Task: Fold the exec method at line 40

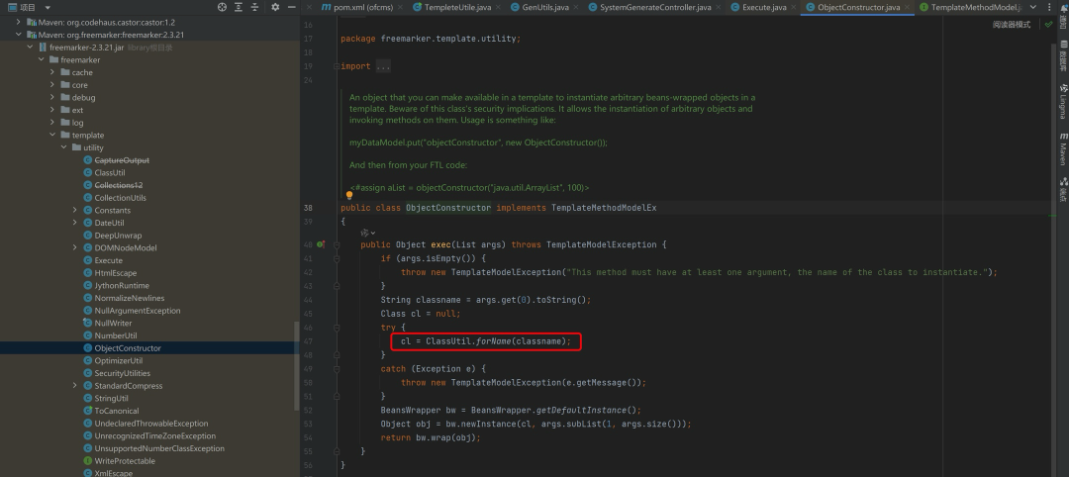Action: click(x=337, y=244)
